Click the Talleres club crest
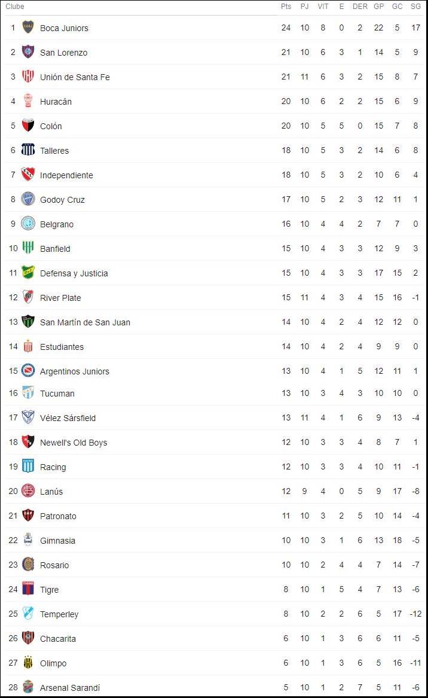Image resolution: width=428 pixels, height=698 pixels. pos(27,150)
